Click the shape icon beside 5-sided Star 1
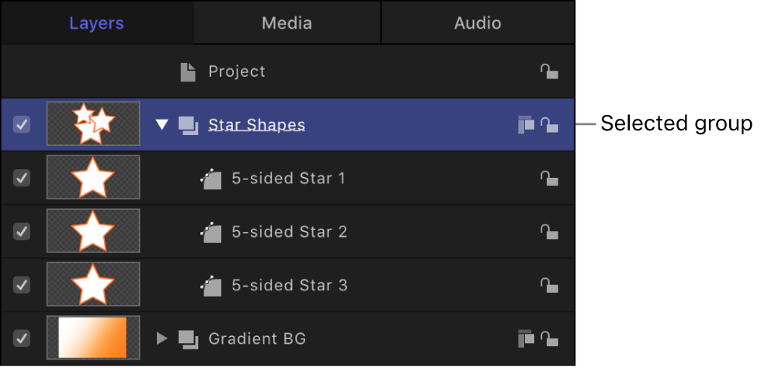This screenshot has height=368, width=761. click(210, 178)
